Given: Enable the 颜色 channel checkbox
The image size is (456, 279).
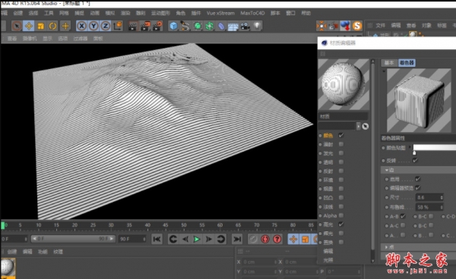Looking at the screenshot, I should (340, 136).
